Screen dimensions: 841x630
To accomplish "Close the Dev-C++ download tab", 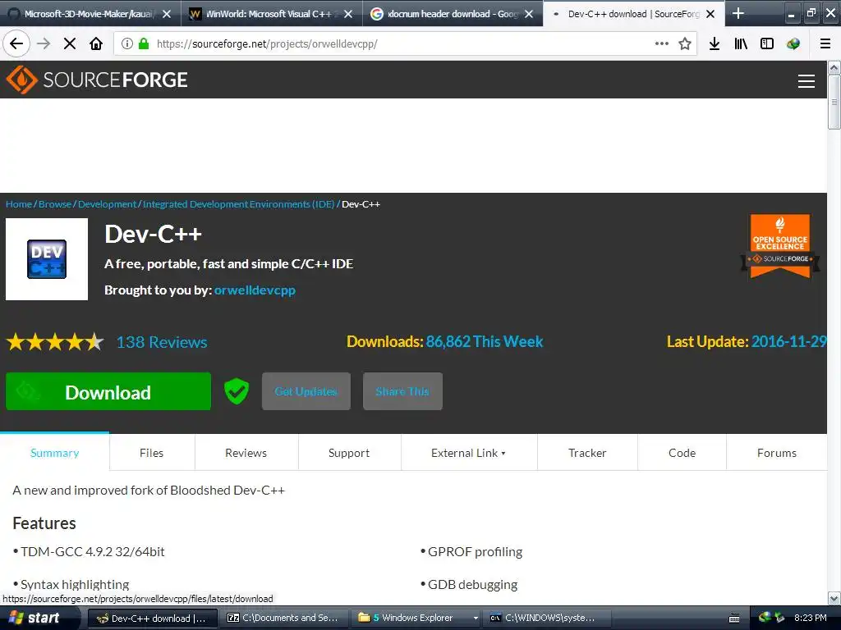I will point(710,14).
